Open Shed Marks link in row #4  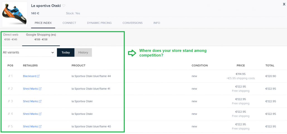coord(30,114)
